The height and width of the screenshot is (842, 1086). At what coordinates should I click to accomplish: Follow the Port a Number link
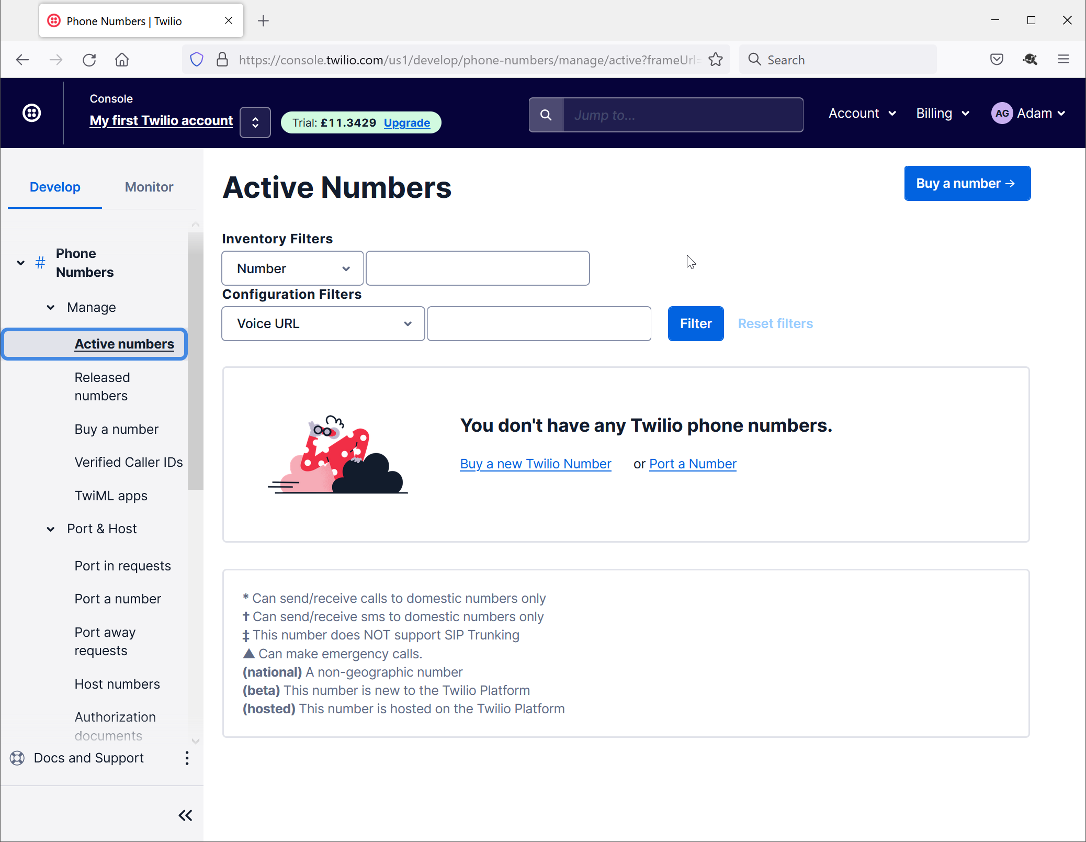coord(693,464)
